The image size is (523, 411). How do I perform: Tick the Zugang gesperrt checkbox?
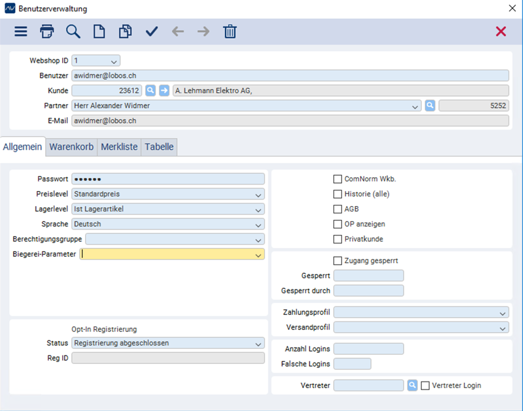(x=337, y=260)
